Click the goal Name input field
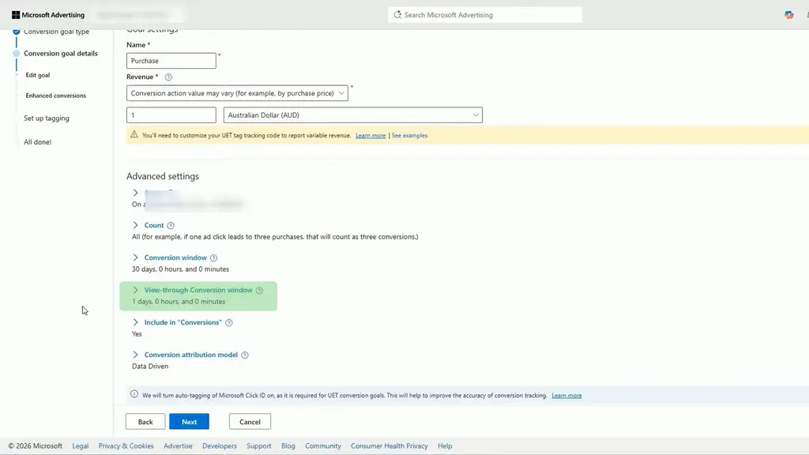The image size is (809, 455). coord(171,61)
